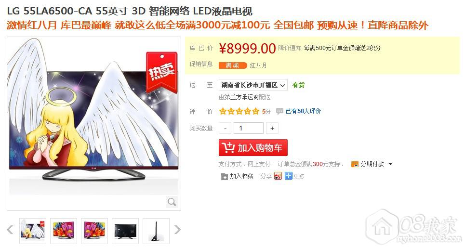Show next thumbnails with right arrow

coord(177,230)
